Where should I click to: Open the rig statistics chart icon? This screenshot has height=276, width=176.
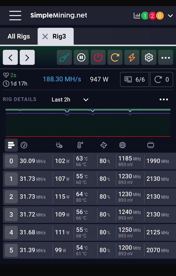[137, 16]
